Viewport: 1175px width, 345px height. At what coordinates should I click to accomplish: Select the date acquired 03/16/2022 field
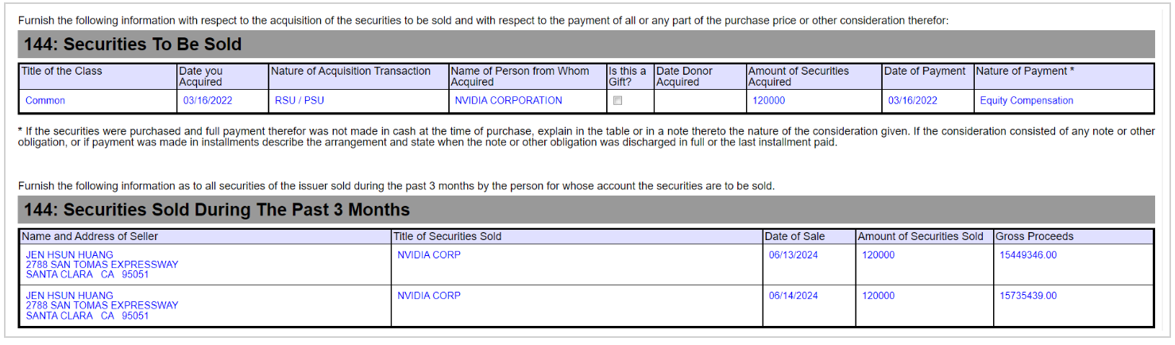[207, 101]
